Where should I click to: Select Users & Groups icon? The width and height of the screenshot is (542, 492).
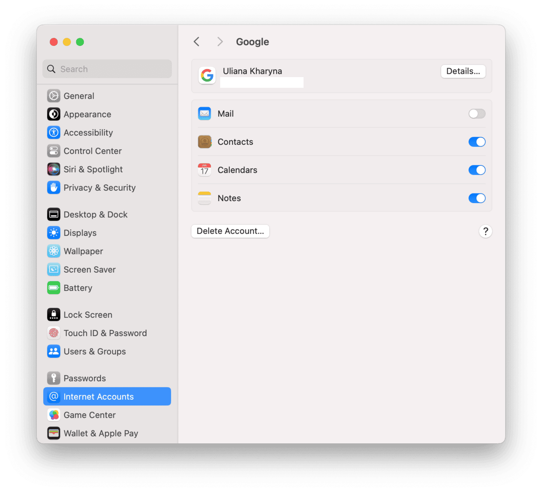click(x=53, y=351)
